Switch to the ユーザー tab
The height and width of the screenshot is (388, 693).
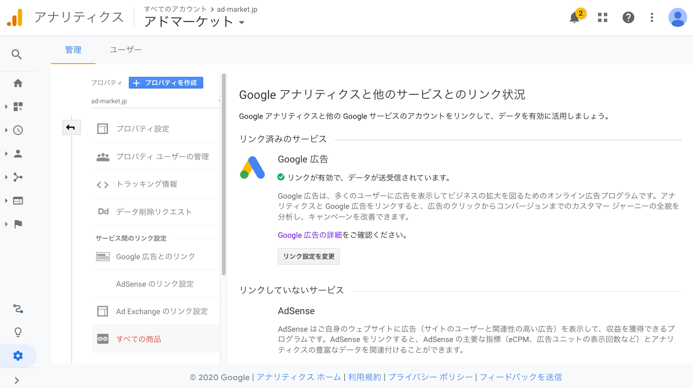point(126,50)
